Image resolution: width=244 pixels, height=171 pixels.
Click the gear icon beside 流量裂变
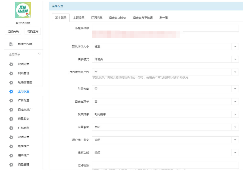pos(11,119)
